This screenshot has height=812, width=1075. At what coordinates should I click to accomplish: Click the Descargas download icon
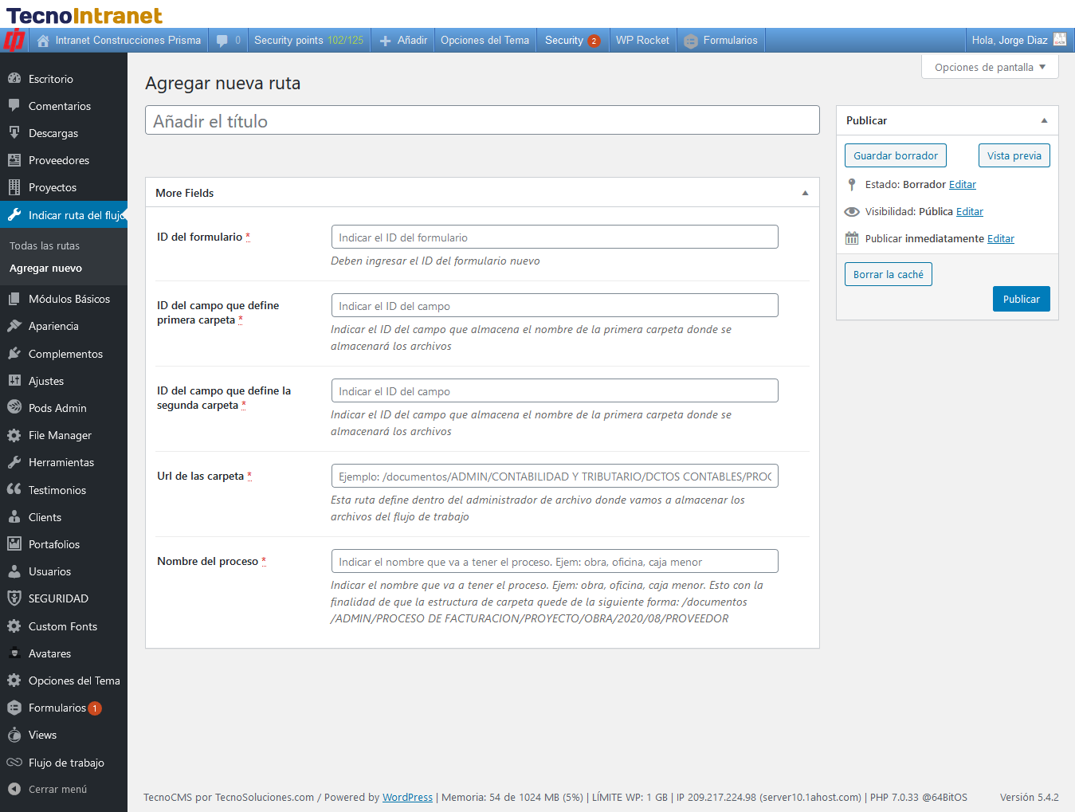coord(14,133)
